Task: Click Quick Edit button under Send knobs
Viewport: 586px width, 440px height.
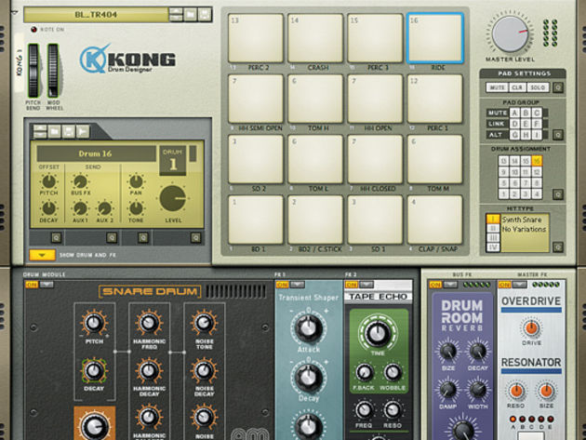Action: coord(112,238)
